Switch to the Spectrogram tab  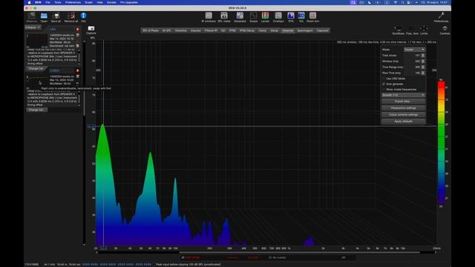pyautogui.click(x=305, y=30)
